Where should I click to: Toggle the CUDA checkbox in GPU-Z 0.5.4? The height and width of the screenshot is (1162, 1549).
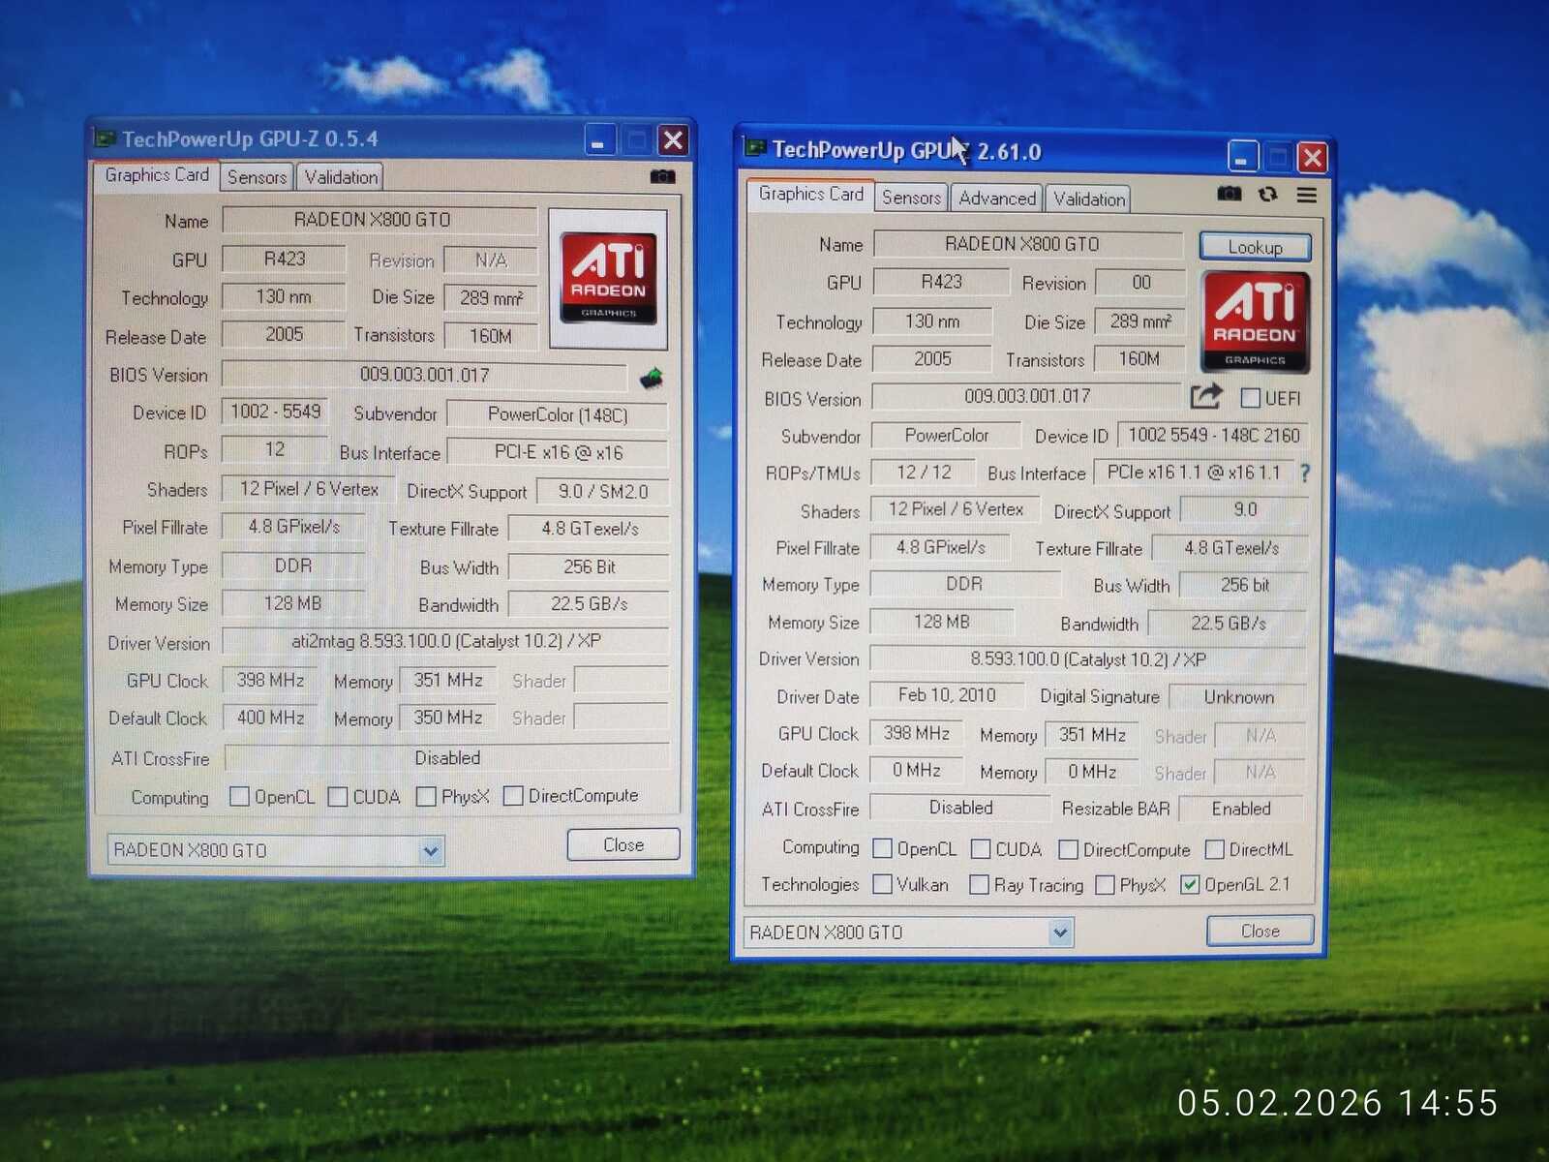coord(338,796)
